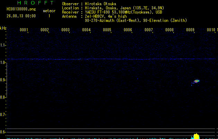Click the Azimuth and Elevation line

click(136, 21)
